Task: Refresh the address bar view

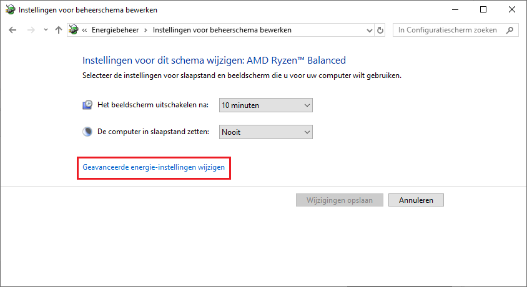Action: point(380,30)
